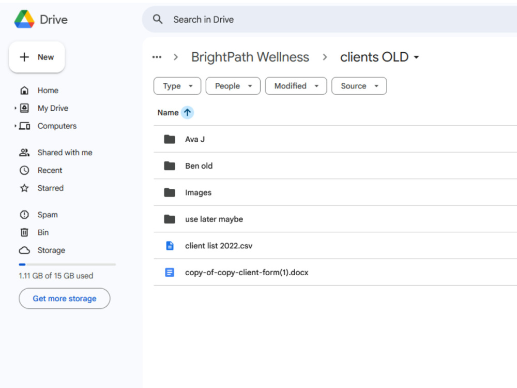The width and height of the screenshot is (517, 388).
Task: Select the client list 2022.csv file name
Action: click(219, 246)
